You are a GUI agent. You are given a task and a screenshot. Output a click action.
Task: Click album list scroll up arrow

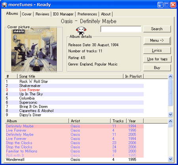[170, 121]
